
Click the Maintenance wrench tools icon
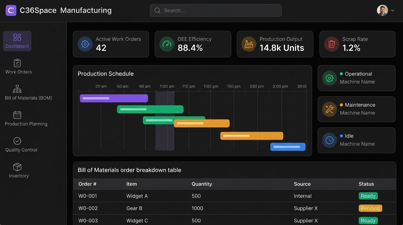[x=329, y=109]
